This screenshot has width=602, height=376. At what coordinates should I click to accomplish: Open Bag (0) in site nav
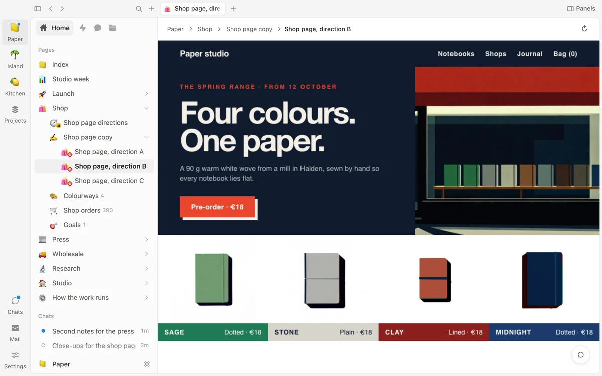565,54
